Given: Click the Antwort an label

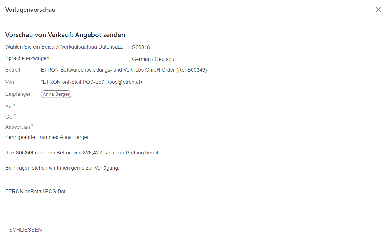Looking at the screenshot, I should 17,127.
